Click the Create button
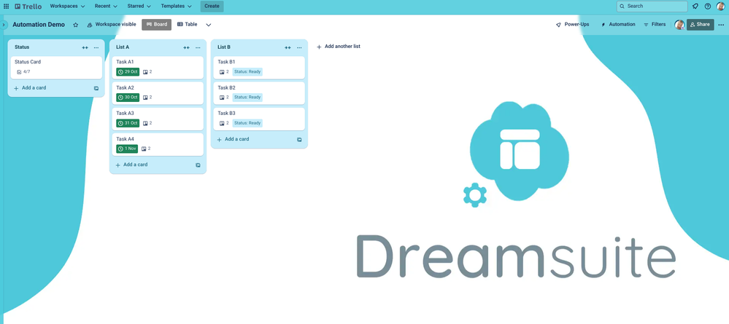Image resolution: width=729 pixels, height=324 pixels. pyautogui.click(x=212, y=7)
